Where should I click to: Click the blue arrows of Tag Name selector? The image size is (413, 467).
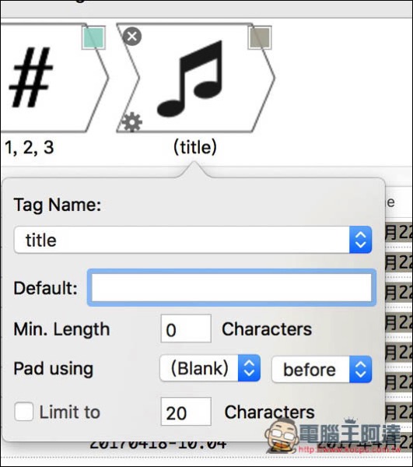(x=360, y=240)
